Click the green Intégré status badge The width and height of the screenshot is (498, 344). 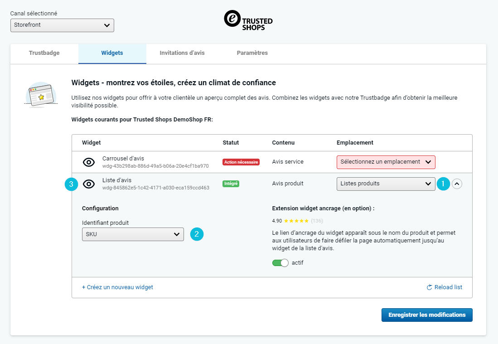point(231,184)
